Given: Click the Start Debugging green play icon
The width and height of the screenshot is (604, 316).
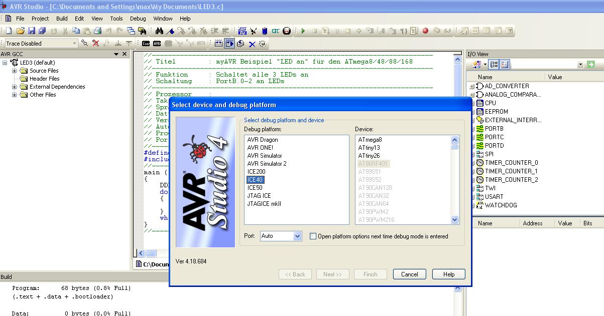Looking at the screenshot, I should (303, 31).
